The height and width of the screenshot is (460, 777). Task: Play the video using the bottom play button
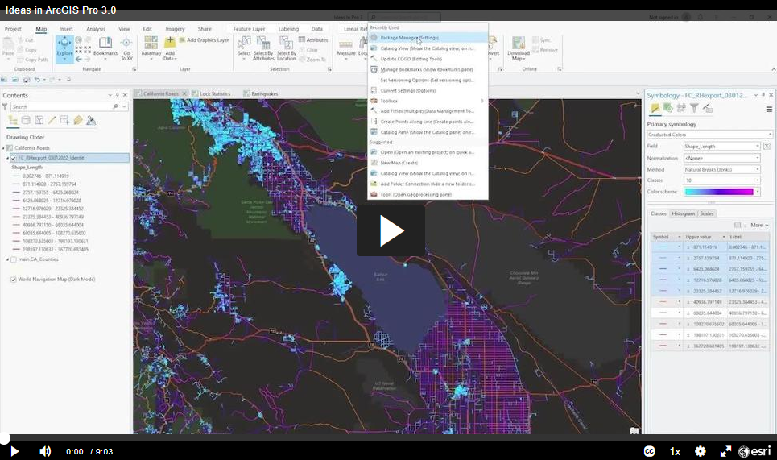pyautogui.click(x=14, y=451)
